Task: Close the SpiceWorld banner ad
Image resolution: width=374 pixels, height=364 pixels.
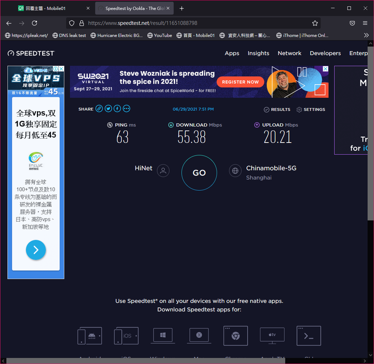Action: coord(325,69)
